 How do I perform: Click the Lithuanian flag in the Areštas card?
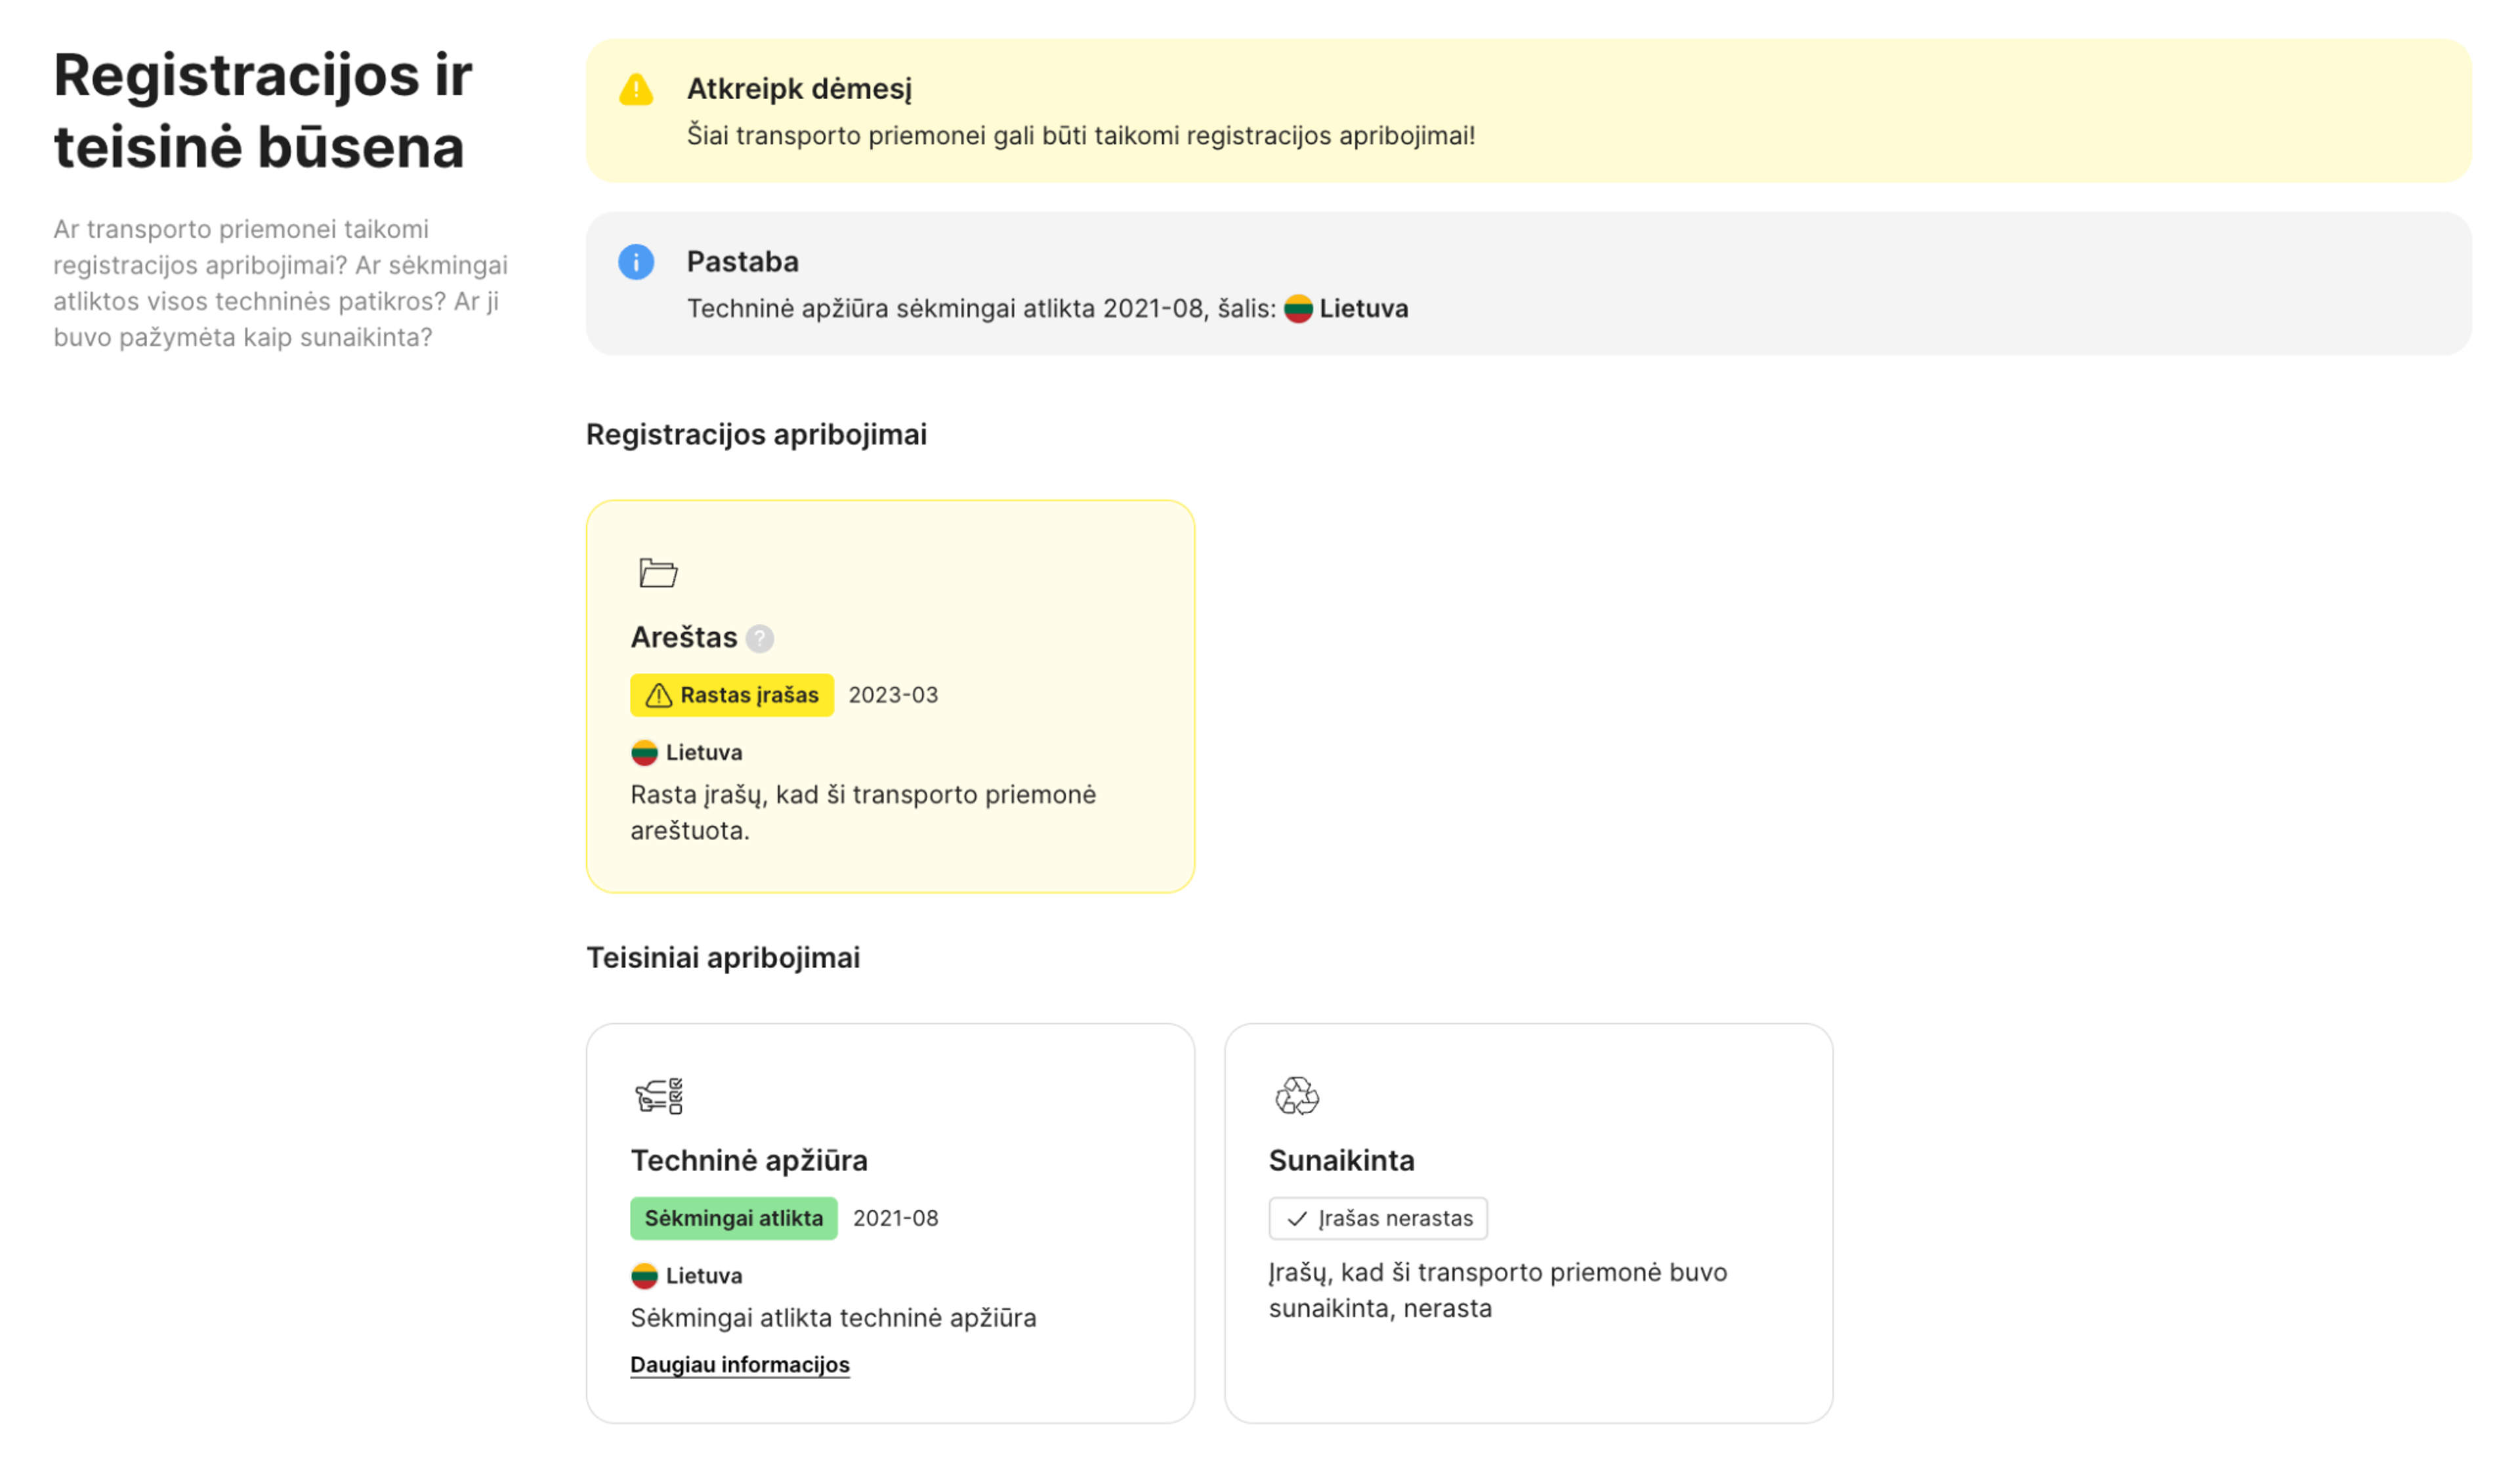(645, 751)
